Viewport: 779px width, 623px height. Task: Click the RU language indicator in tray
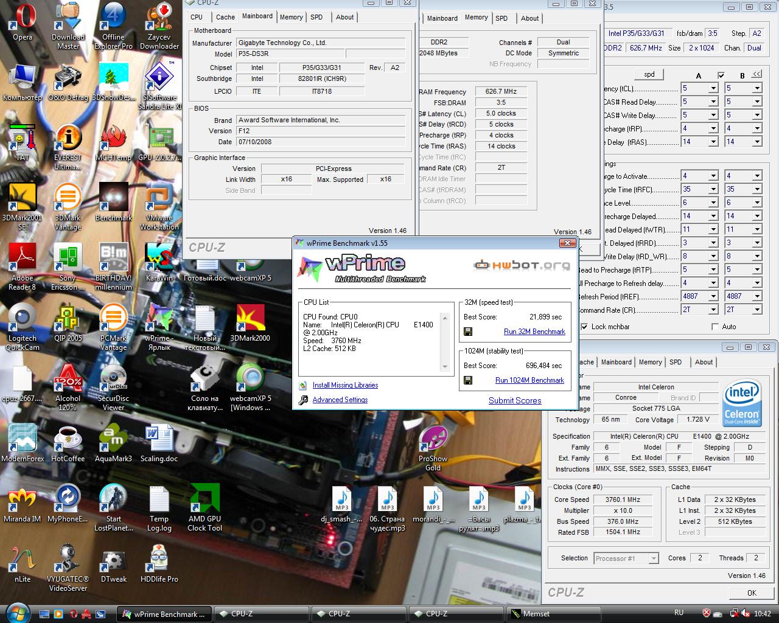pyautogui.click(x=679, y=613)
